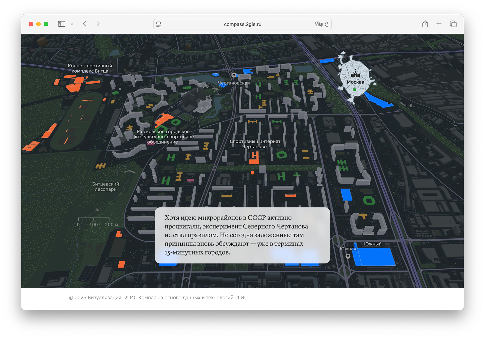Click the story caption about Северного Чертанова
Image resolution: width=485 pixels, height=338 pixels.
coord(243,235)
